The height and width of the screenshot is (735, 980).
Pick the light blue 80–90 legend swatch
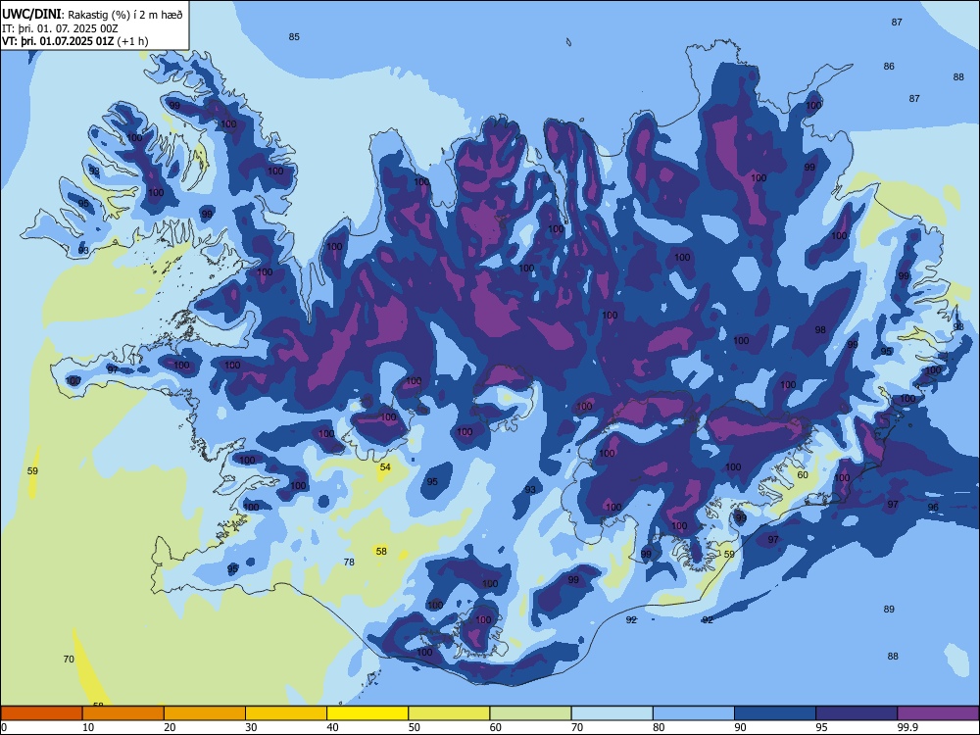click(694, 713)
